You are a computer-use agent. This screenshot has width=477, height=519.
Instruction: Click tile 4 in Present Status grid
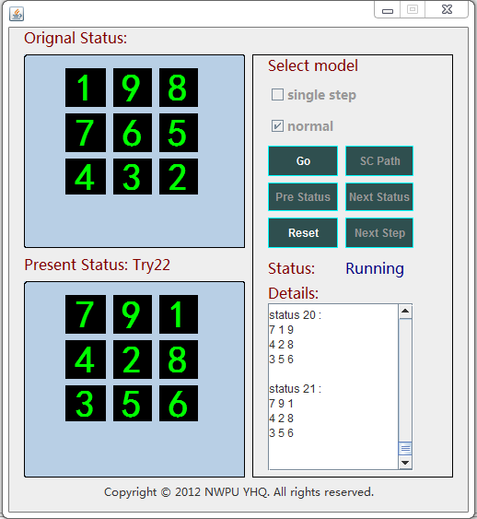pos(86,360)
